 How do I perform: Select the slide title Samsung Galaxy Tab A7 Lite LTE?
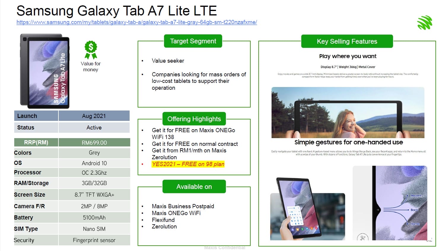(x=117, y=11)
